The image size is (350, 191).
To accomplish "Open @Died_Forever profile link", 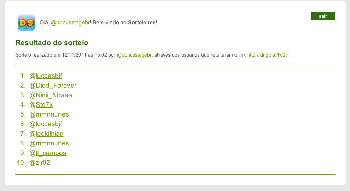I will [x=53, y=85].
